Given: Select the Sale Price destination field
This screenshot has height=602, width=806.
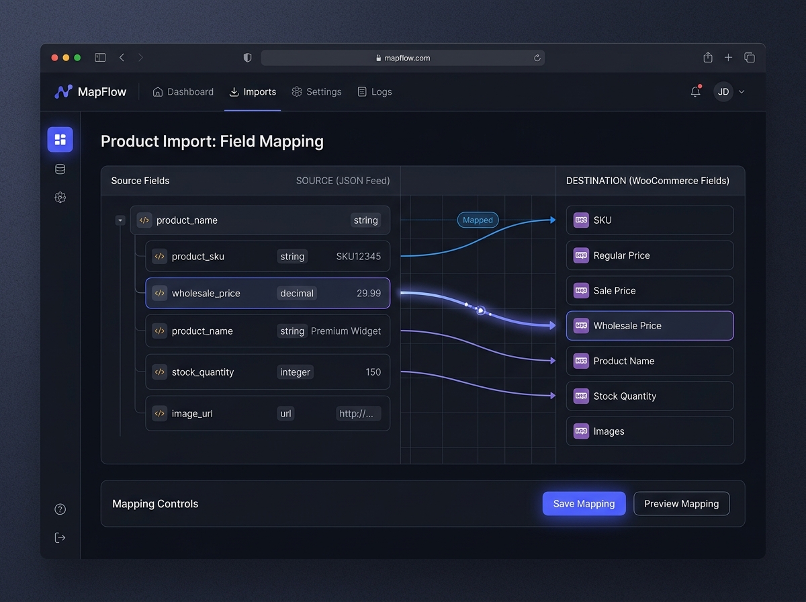Looking at the screenshot, I should click(650, 291).
